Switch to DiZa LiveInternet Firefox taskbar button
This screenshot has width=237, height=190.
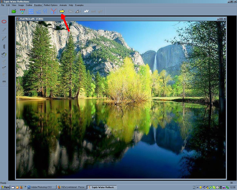point(72,187)
